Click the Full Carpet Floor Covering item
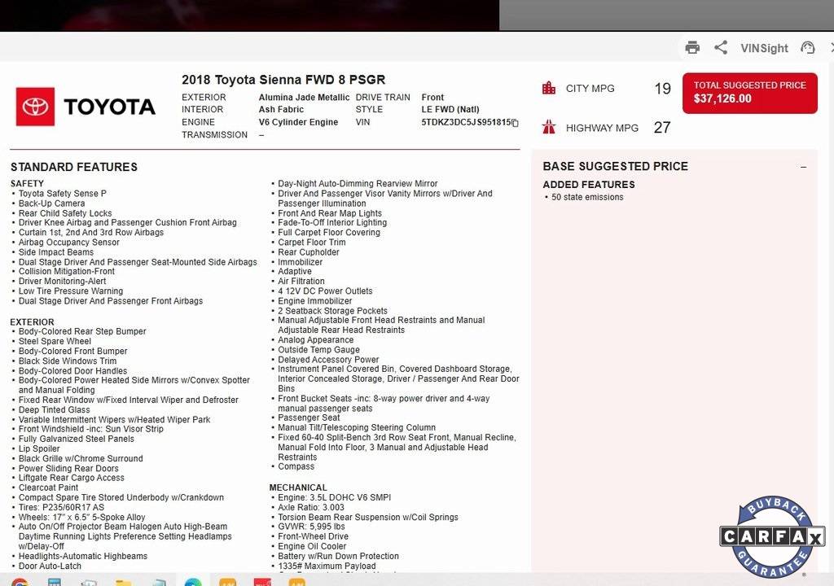The height and width of the screenshot is (586, 834). click(329, 233)
